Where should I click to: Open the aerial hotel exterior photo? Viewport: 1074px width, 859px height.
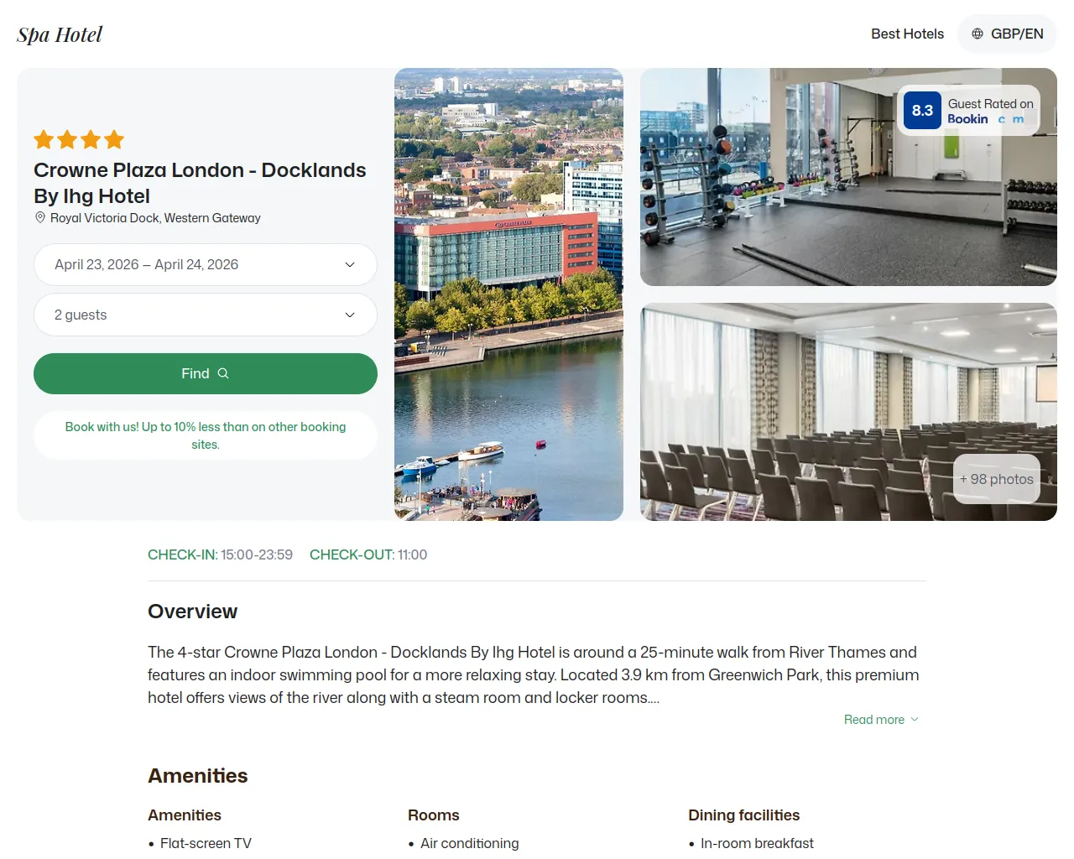click(x=508, y=294)
